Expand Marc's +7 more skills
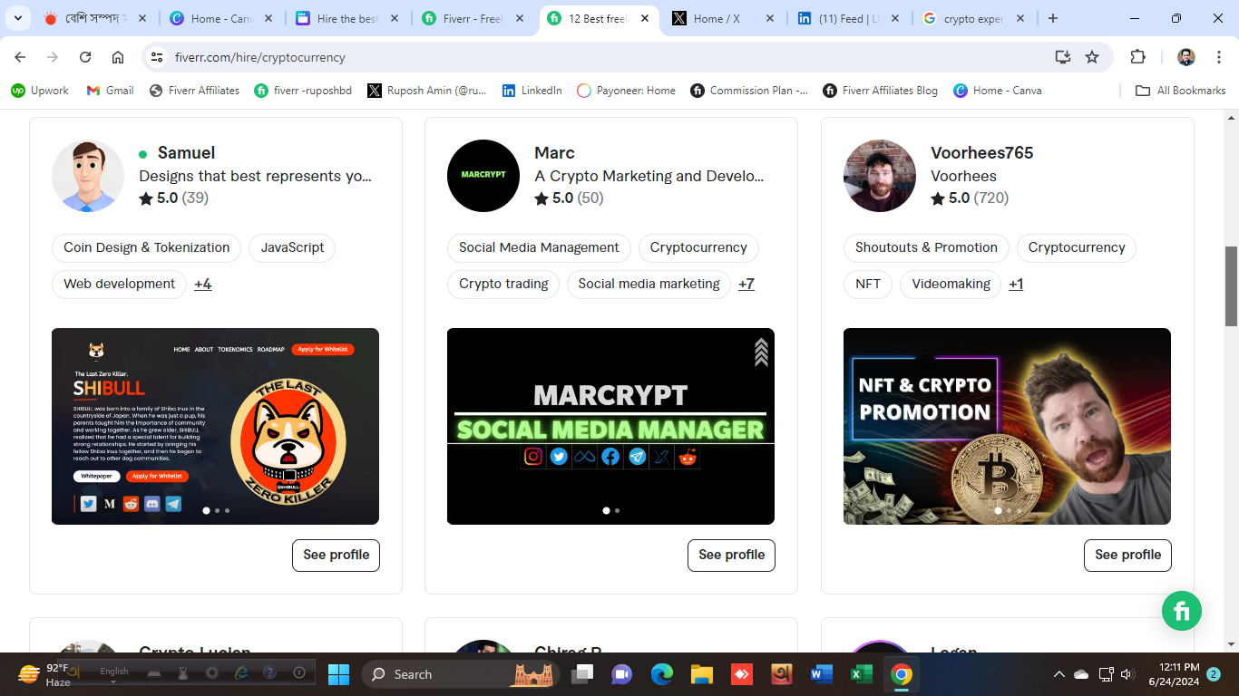This screenshot has height=696, width=1239. click(x=746, y=284)
